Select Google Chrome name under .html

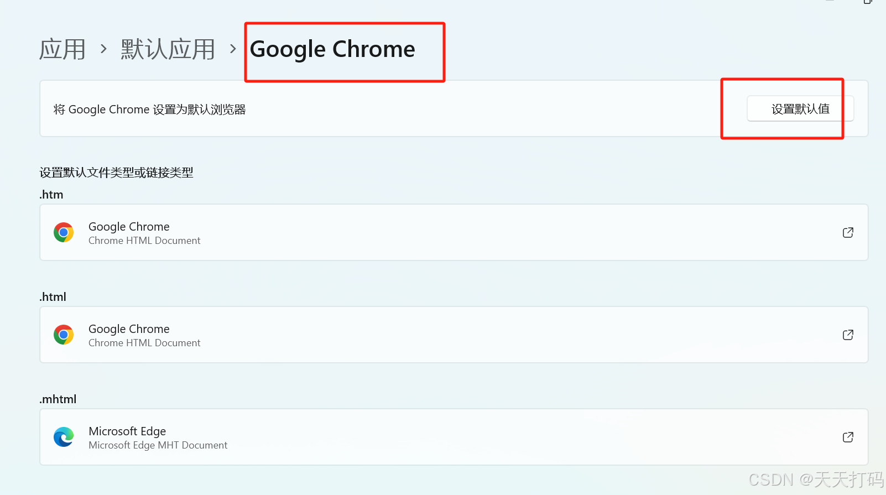click(129, 329)
